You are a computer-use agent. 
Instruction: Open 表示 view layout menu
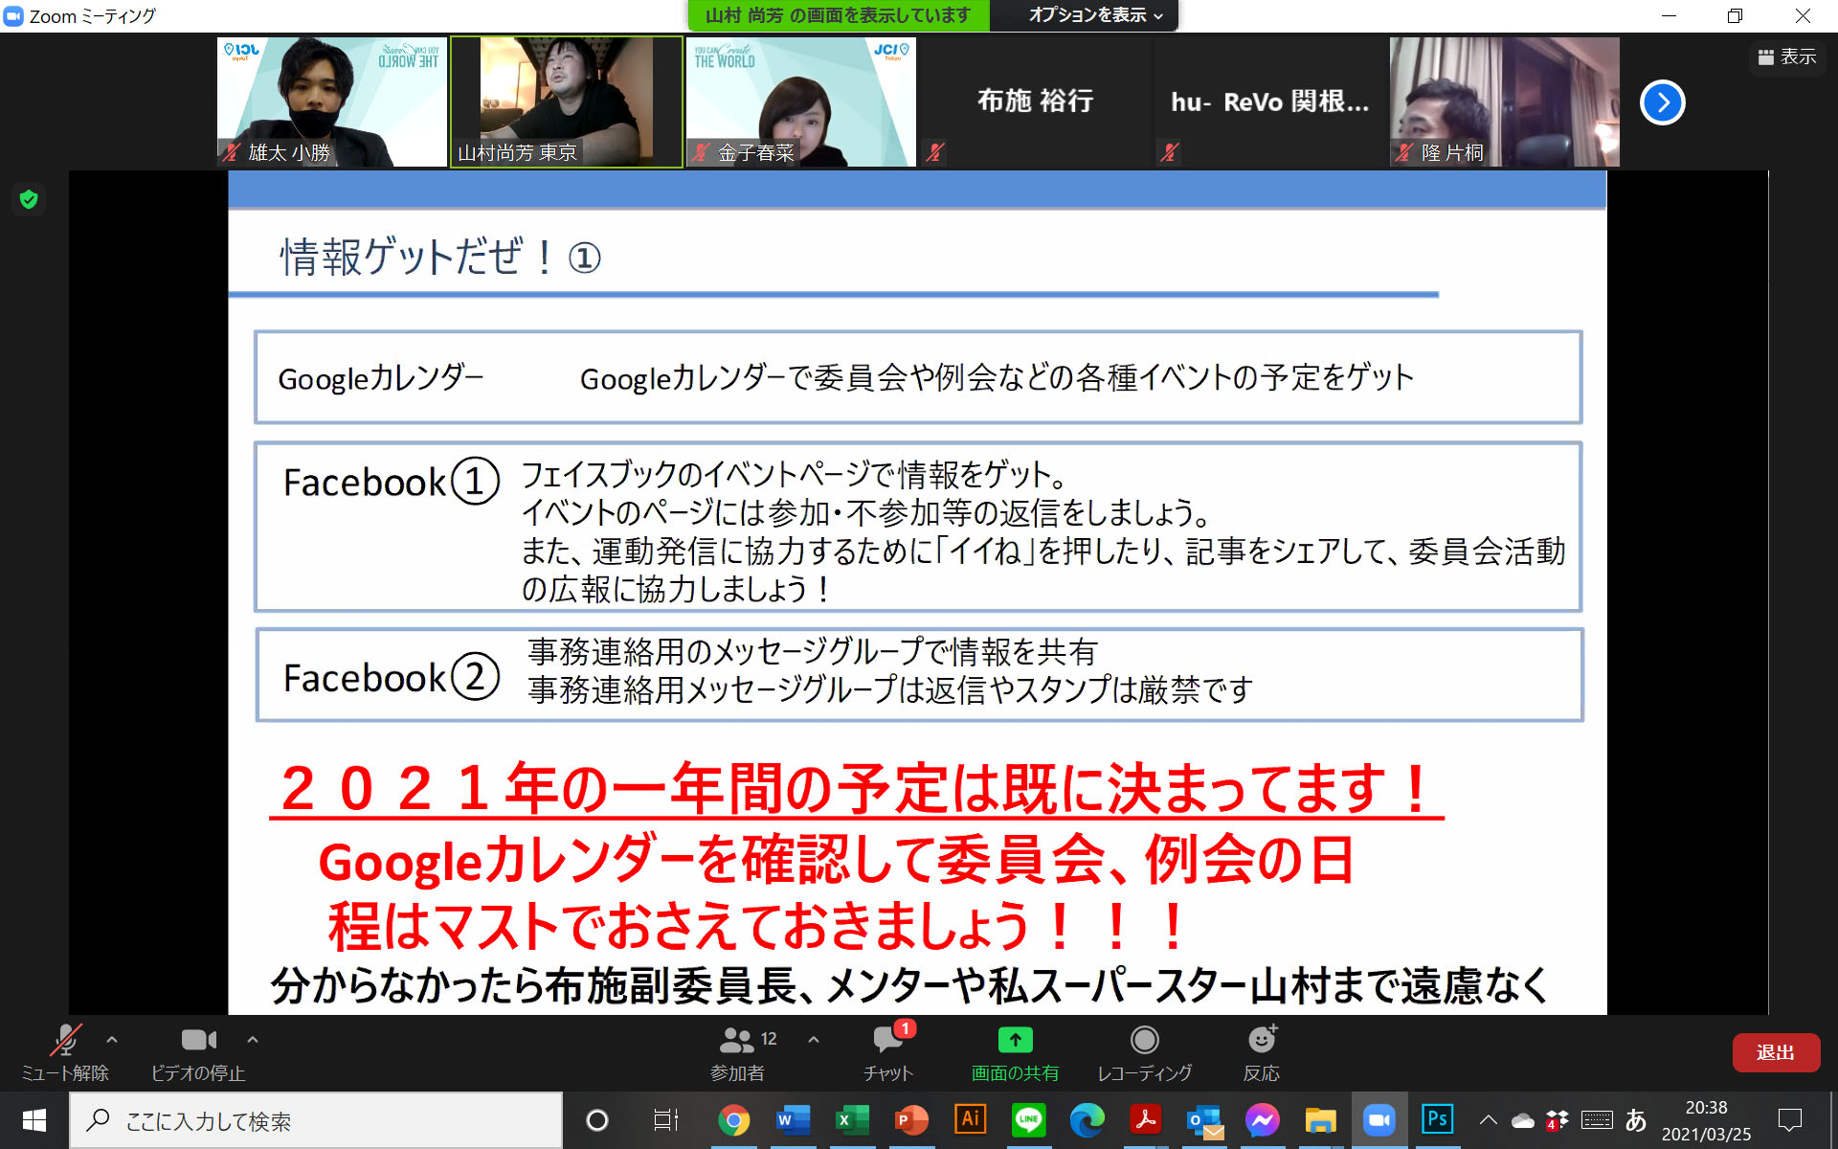point(1786,57)
